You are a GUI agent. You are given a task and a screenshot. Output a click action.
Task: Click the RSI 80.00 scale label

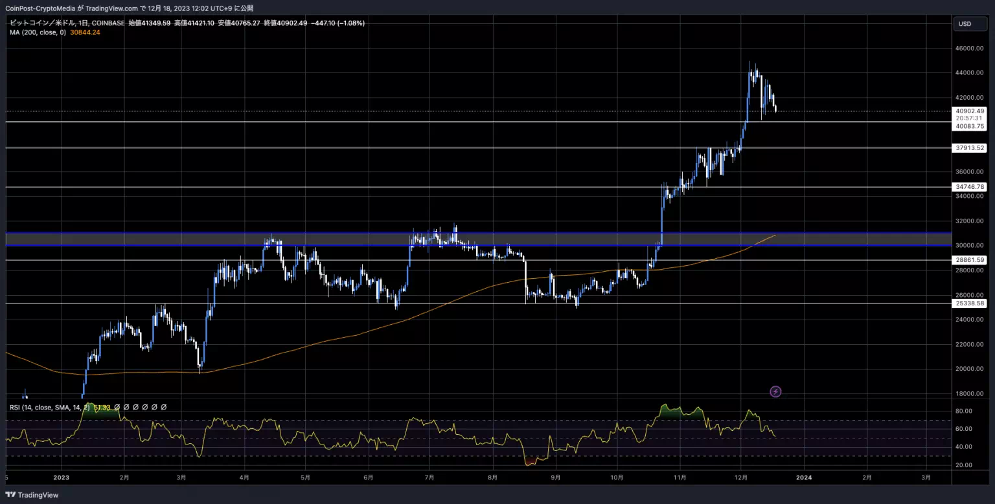click(964, 411)
